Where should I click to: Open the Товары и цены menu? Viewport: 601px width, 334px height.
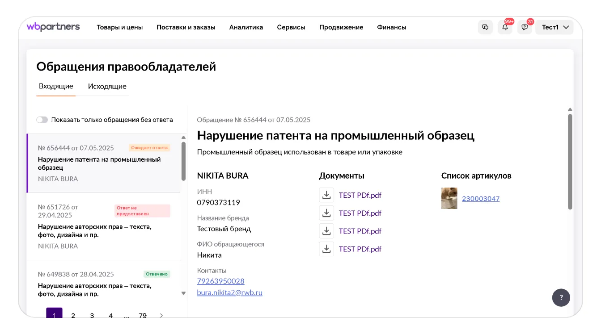120,27
